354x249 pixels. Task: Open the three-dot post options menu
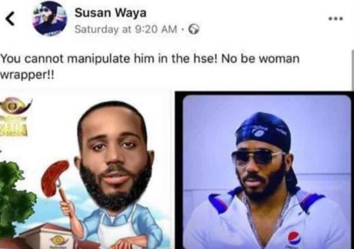336,18
